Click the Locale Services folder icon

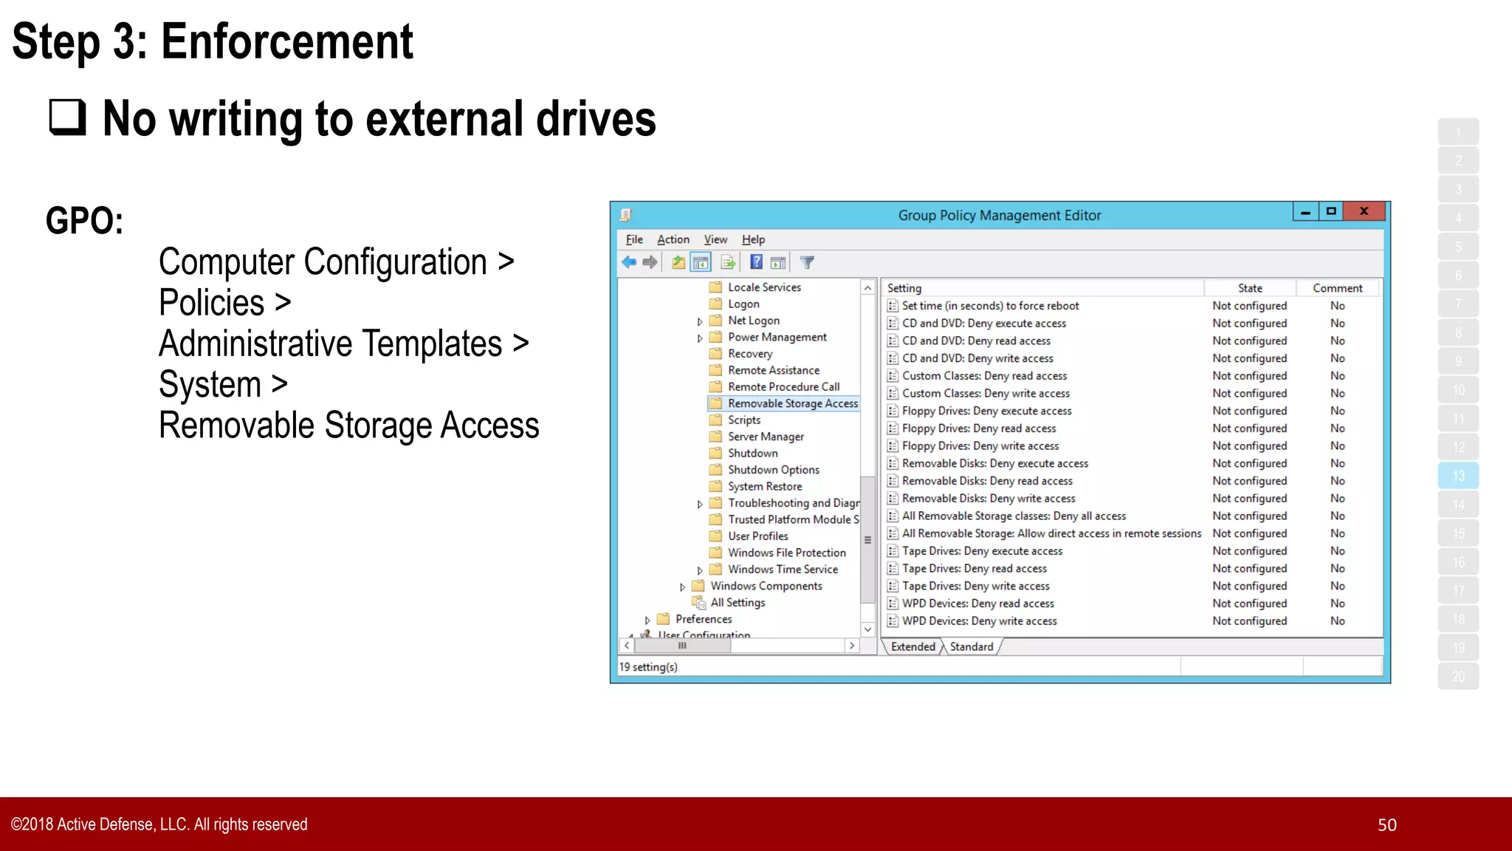[x=715, y=287]
